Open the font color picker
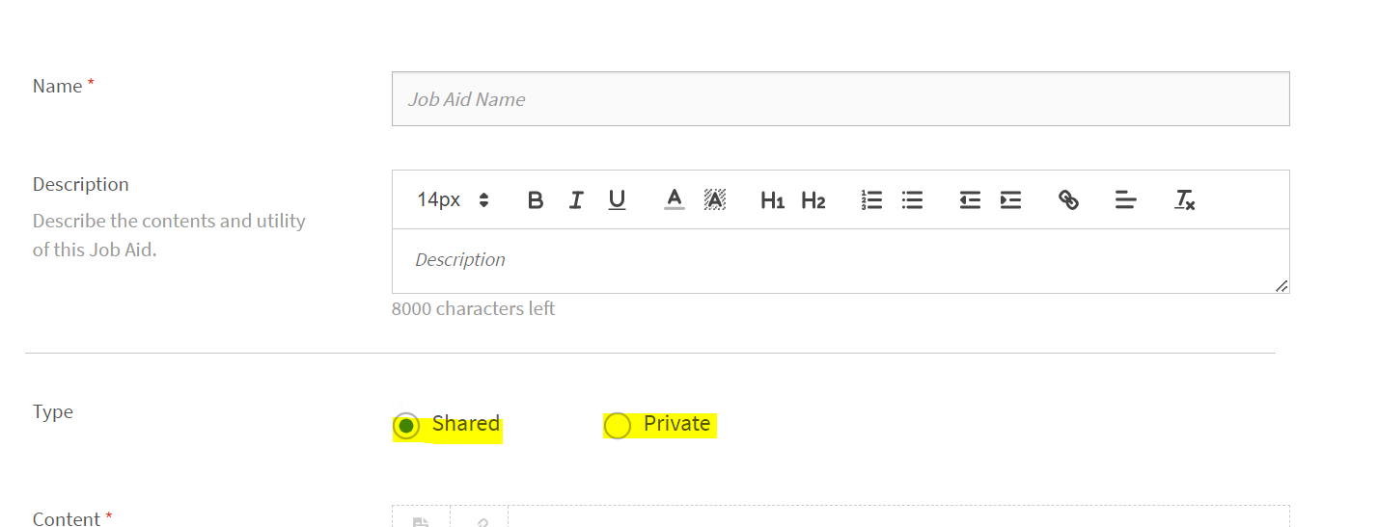 point(675,199)
